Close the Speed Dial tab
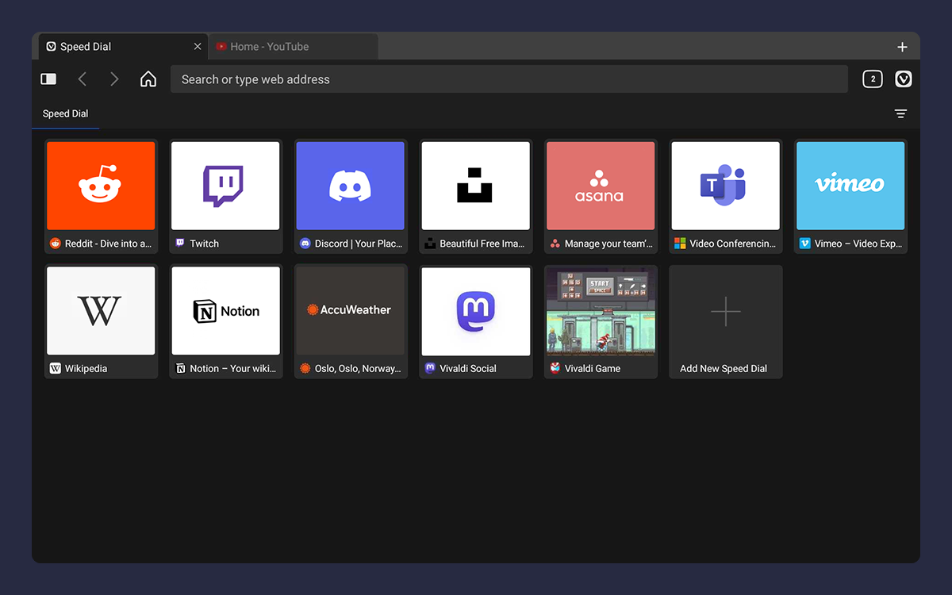 (x=198, y=47)
